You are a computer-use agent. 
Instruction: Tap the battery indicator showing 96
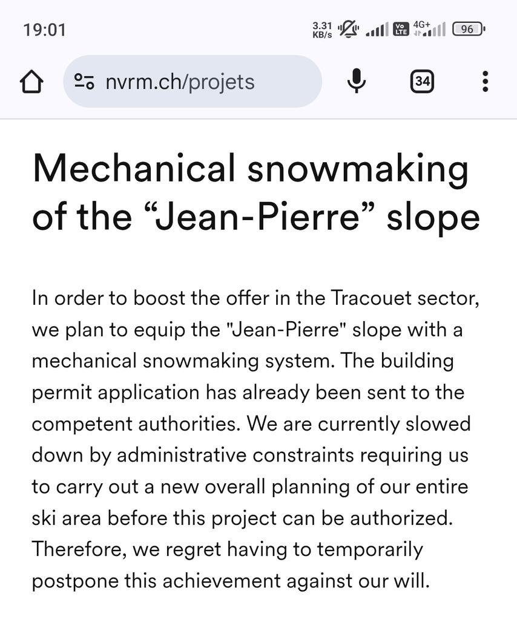pyautogui.click(x=468, y=29)
